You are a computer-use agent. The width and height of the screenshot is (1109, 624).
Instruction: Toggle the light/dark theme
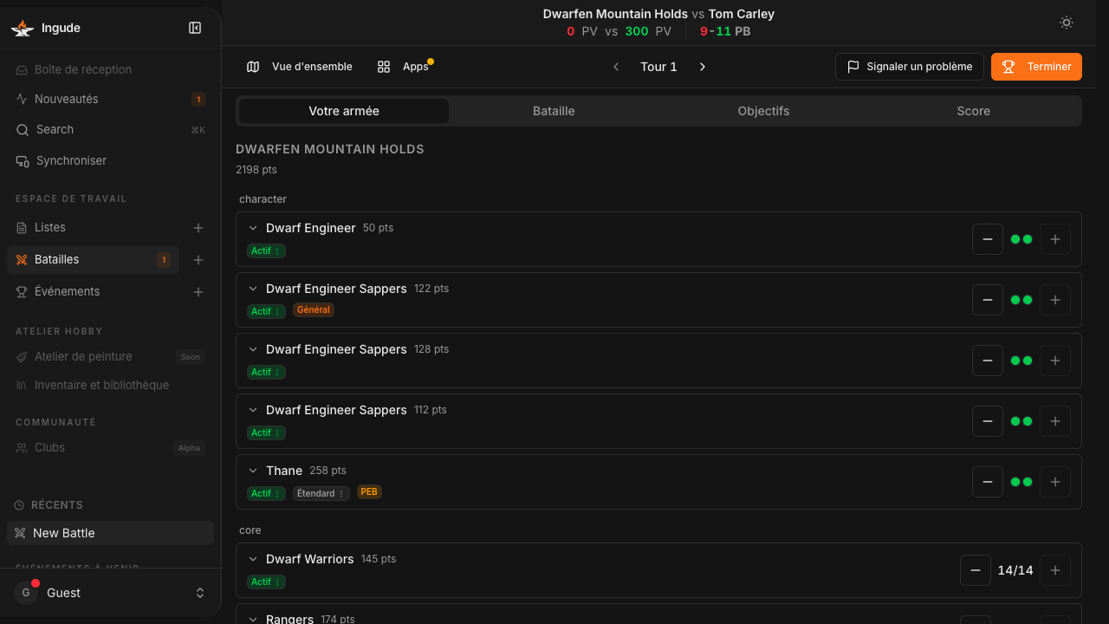pos(1067,23)
